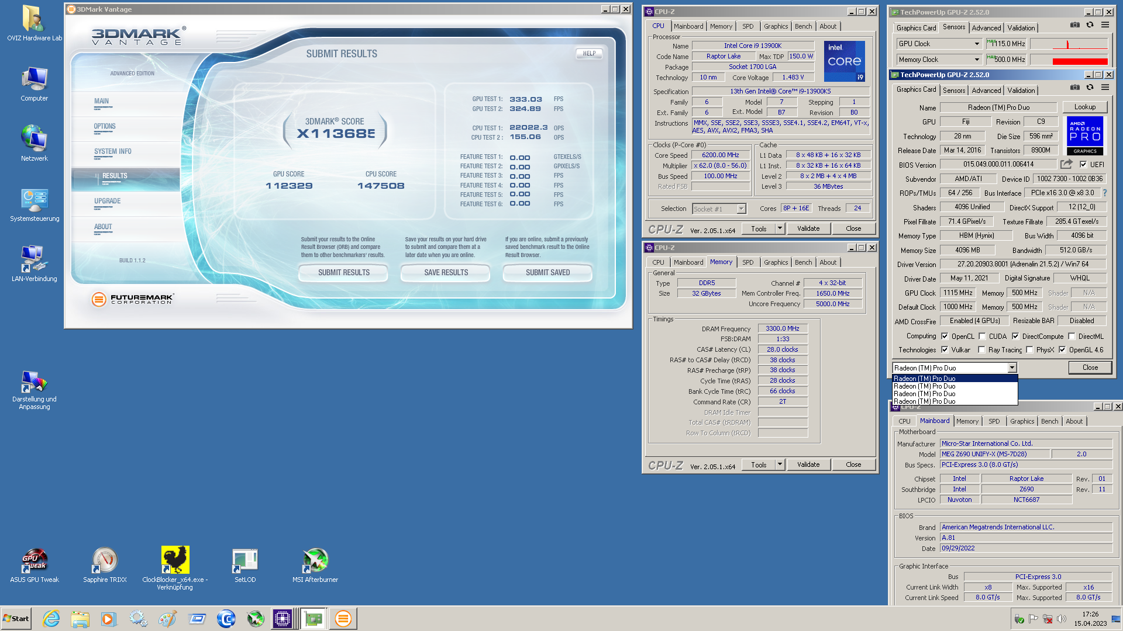Click the Memory Clock red sensor graph
The height and width of the screenshot is (631, 1123).
tap(1069, 60)
